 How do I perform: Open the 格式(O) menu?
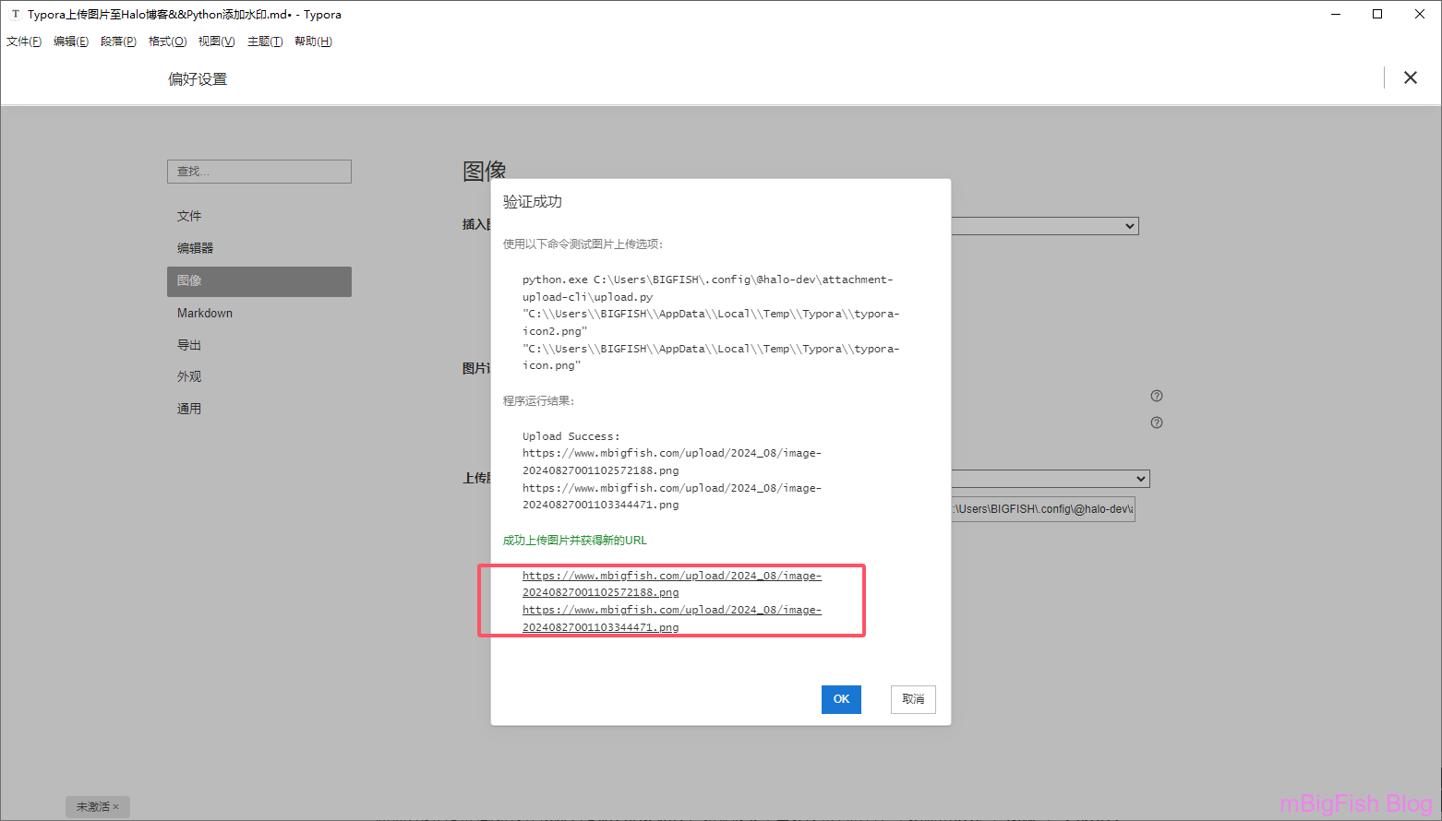click(167, 42)
